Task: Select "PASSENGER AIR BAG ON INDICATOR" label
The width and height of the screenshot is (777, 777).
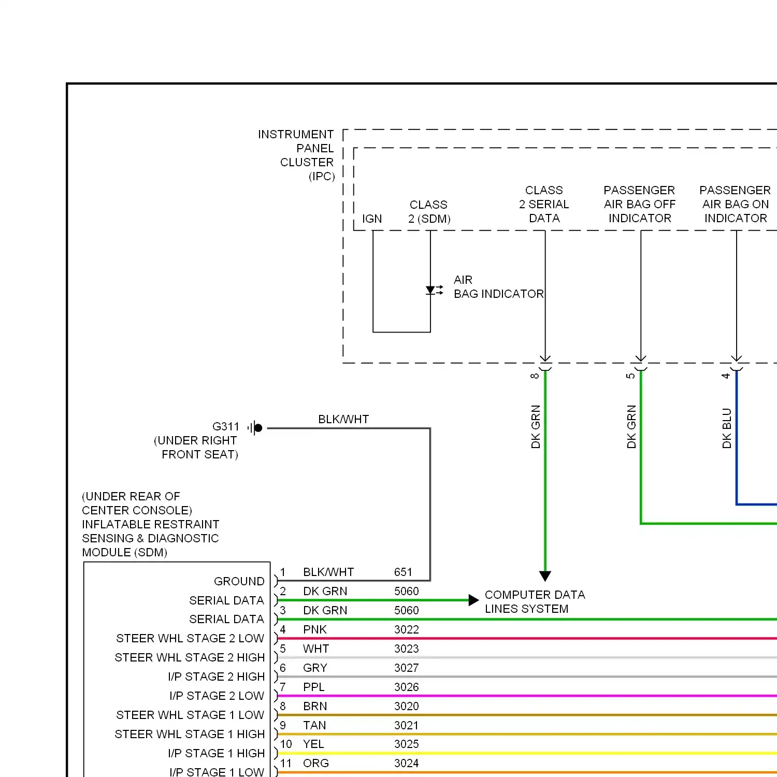Action: pyautogui.click(x=735, y=204)
